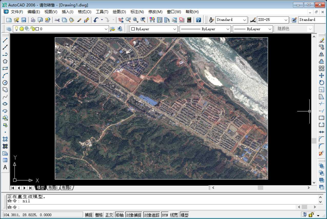Expand the ByLayer color control dropdown
Viewport: 327px width, 219px height.
(175, 29)
